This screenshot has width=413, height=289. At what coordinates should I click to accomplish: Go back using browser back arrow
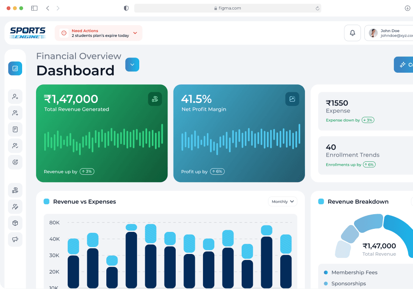[x=48, y=8]
